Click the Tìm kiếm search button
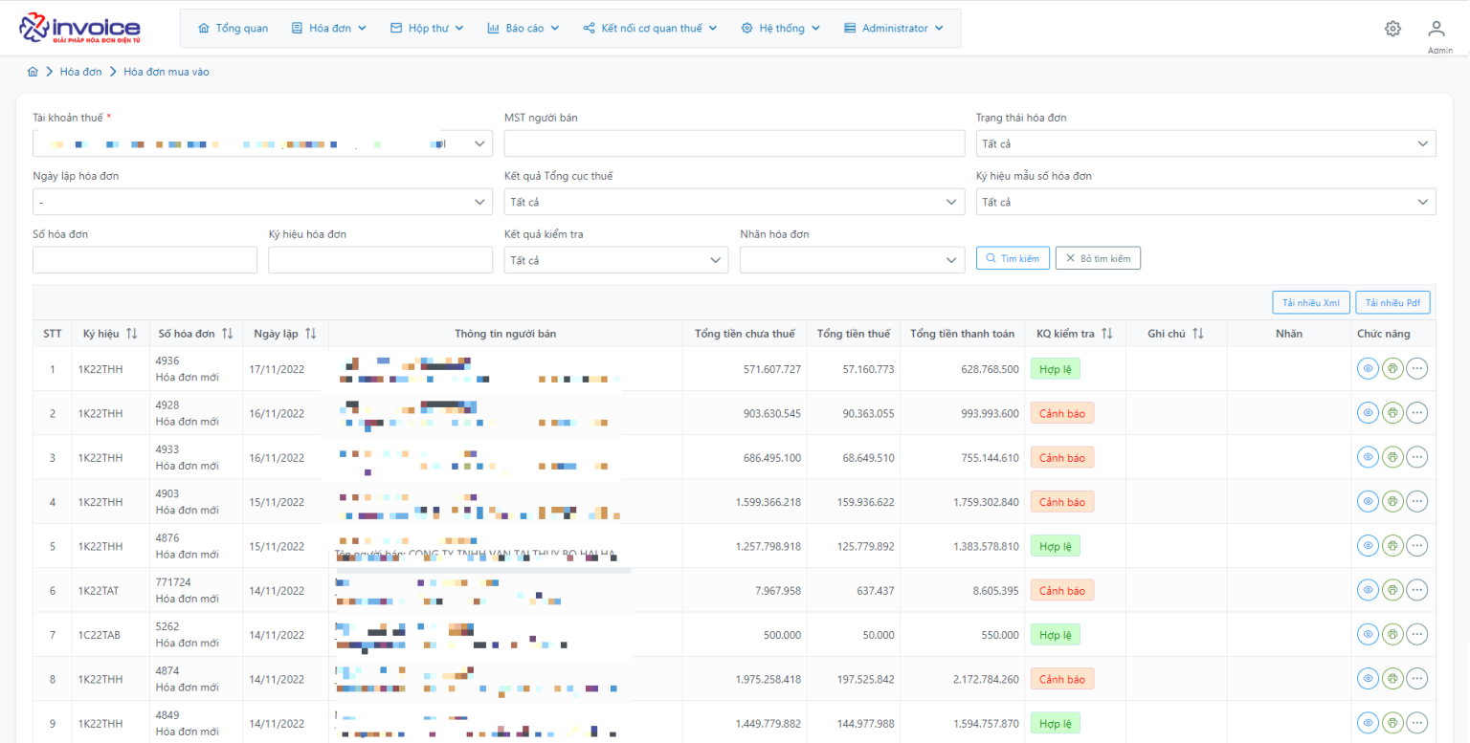Screen dimensions: 1470x743 [x=1013, y=258]
